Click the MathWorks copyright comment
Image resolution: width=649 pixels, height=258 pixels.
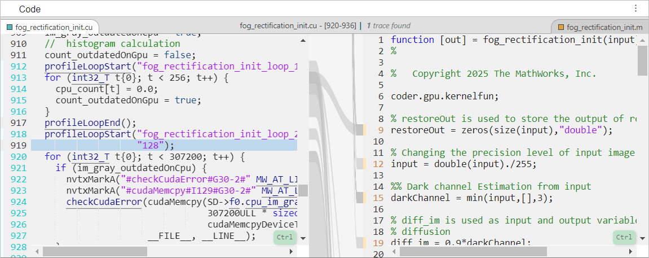pyautogui.click(x=494, y=74)
